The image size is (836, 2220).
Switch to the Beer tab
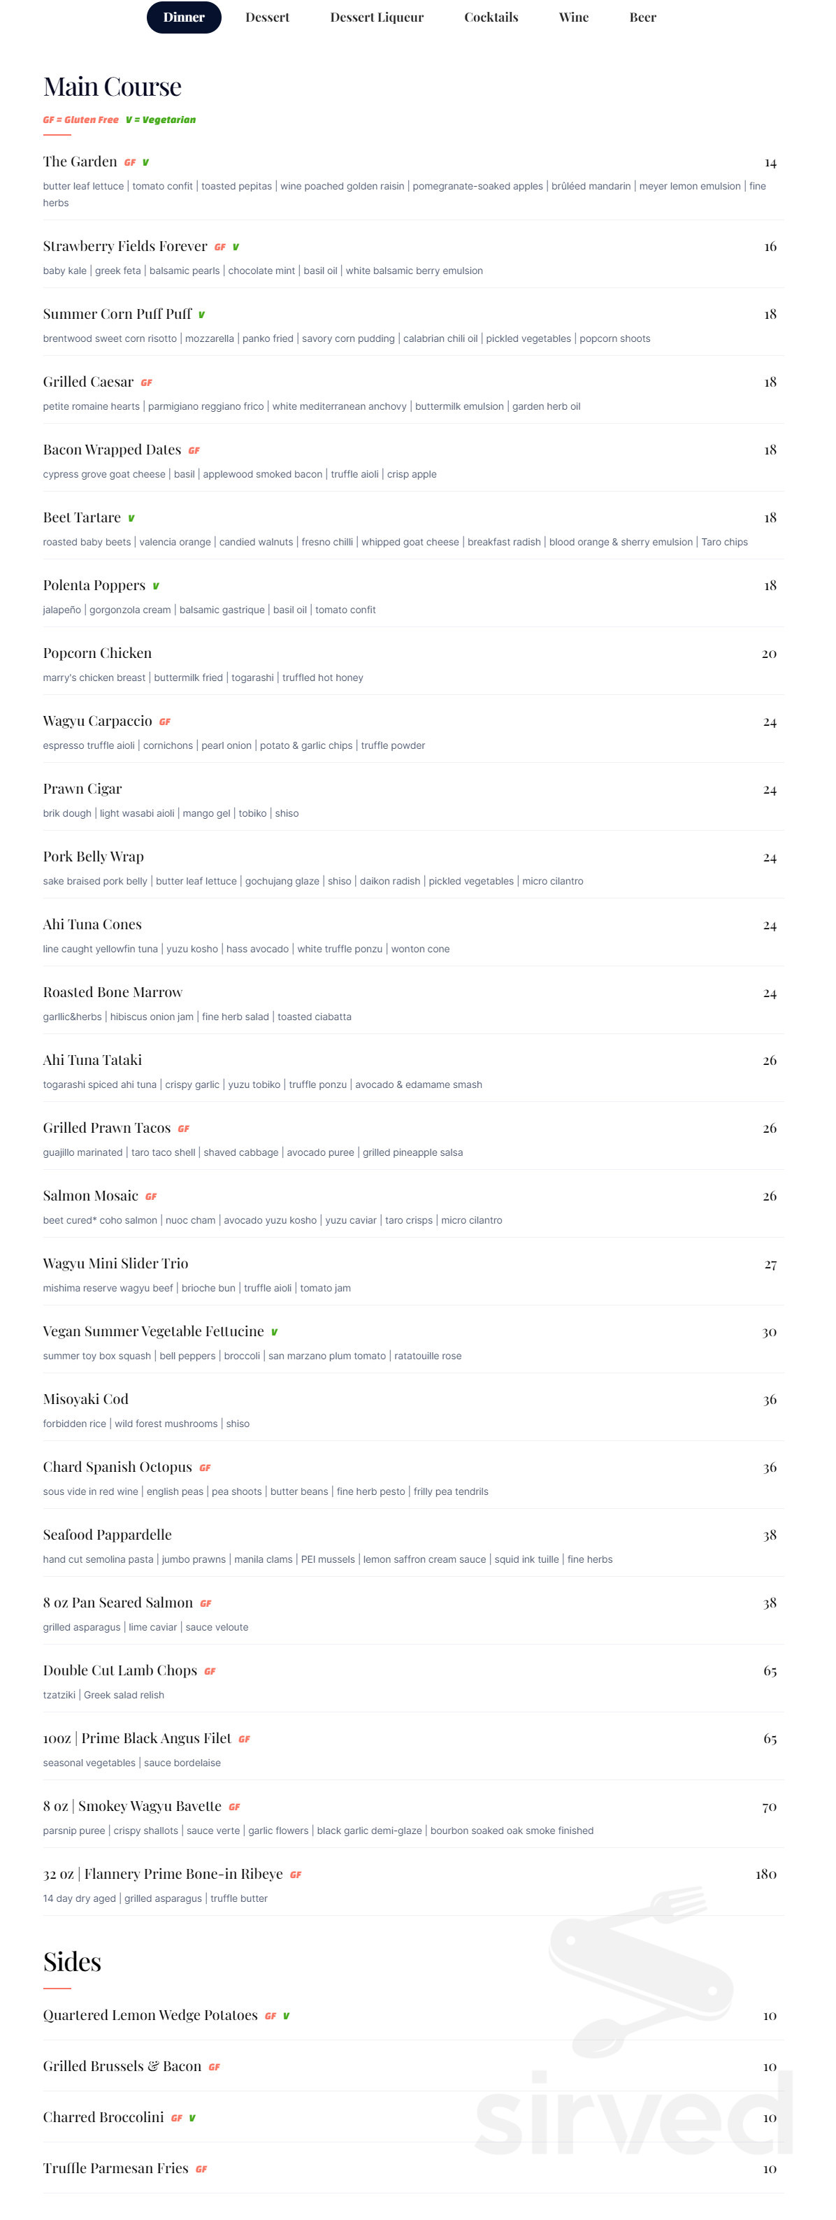(642, 17)
